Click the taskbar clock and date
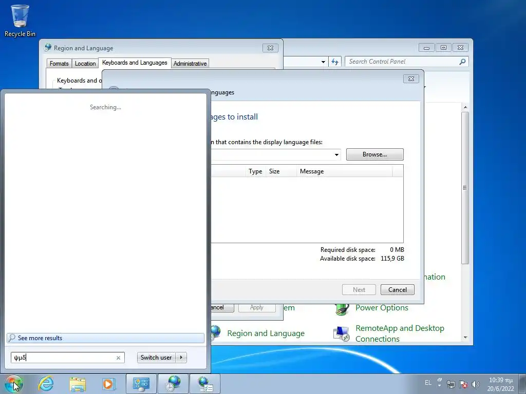 [500, 384]
